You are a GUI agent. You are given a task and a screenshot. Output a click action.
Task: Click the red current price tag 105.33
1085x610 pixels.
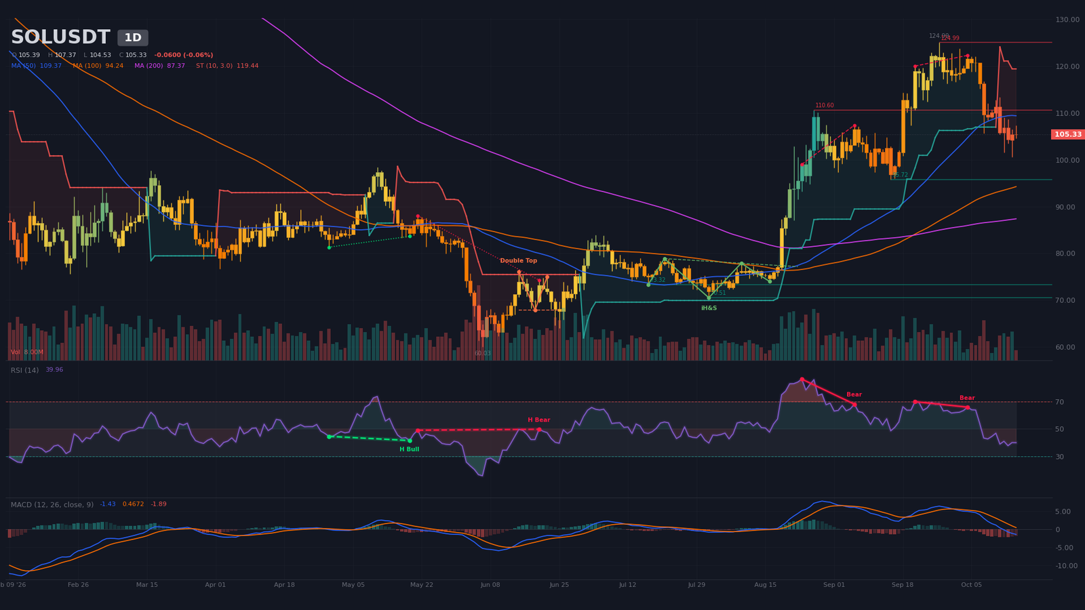click(x=1068, y=134)
